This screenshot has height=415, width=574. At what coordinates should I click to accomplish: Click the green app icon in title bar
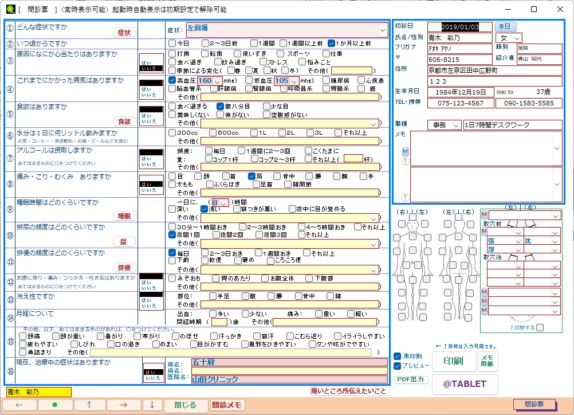click(11, 9)
